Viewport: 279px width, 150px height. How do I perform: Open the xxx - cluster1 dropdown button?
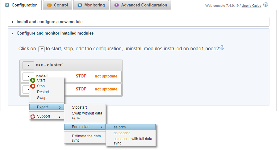(x=28, y=65)
